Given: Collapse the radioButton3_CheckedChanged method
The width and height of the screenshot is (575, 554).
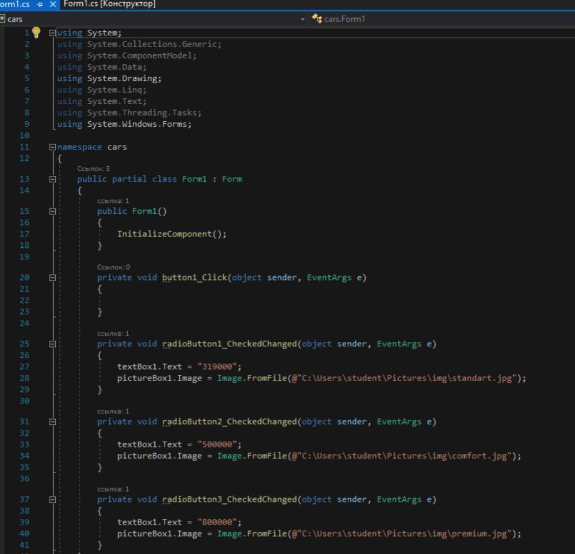Looking at the screenshot, I should 52,499.
